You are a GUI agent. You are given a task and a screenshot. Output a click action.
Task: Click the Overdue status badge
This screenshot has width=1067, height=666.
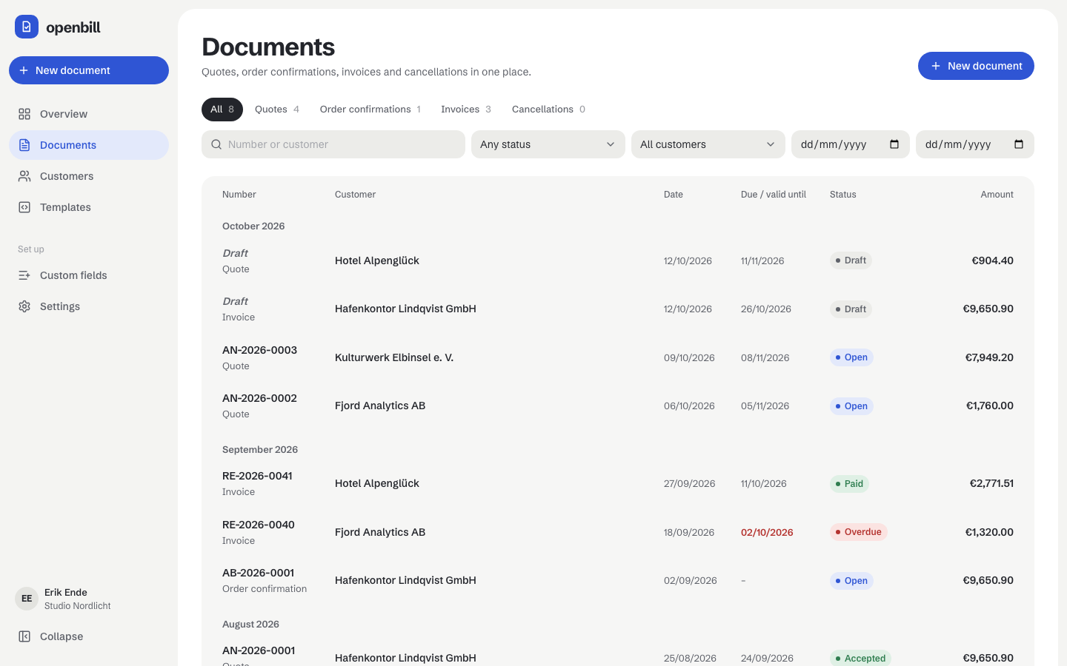click(859, 532)
